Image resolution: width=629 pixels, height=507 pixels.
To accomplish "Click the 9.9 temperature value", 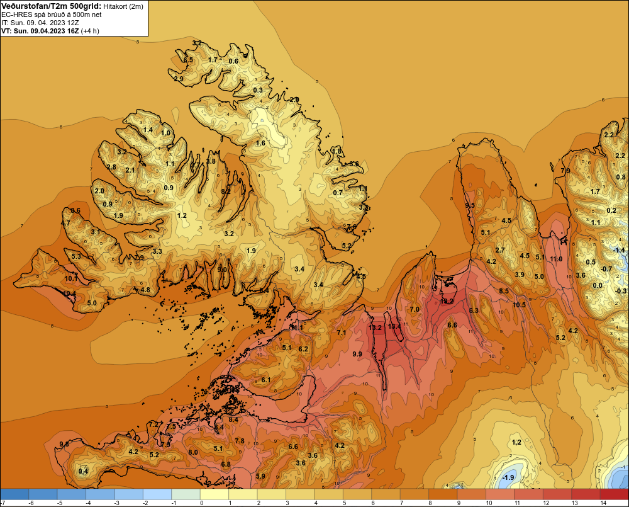I will tap(357, 354).
